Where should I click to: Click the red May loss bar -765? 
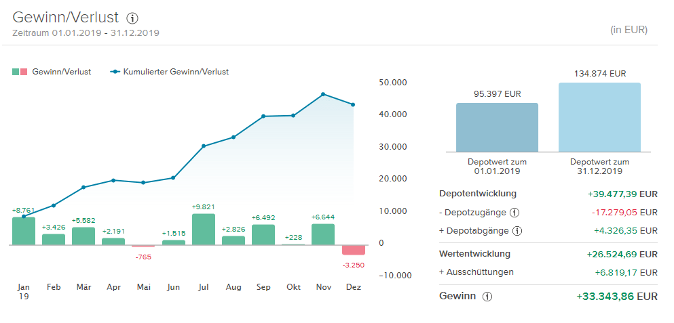[143, 246]
